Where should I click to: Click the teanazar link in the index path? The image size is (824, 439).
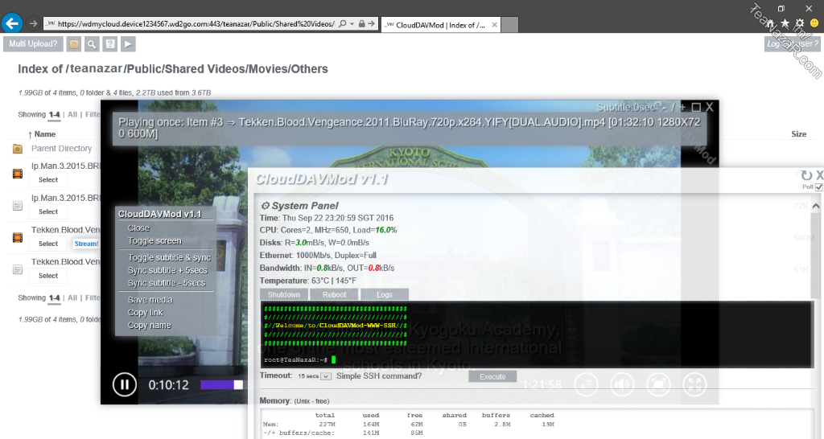[95, 69]
